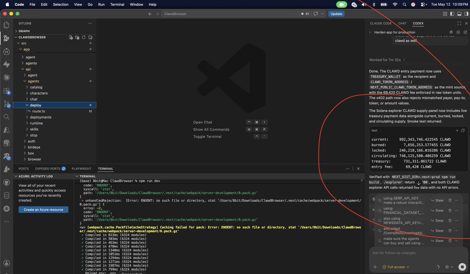Switch to the PLAYWRIGHT panel tab

81,169
